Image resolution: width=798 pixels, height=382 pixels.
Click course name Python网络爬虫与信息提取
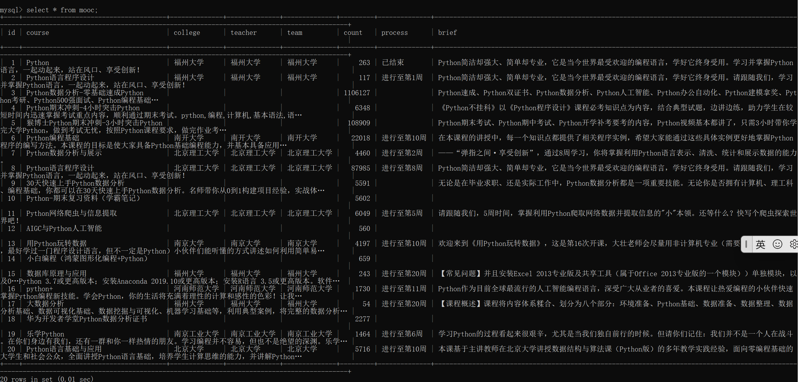pyautogui.click(x=71, y=213)
